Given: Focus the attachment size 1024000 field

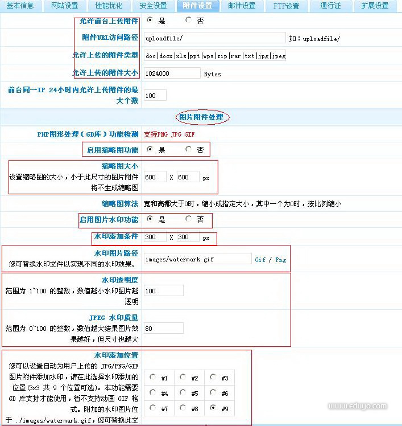Looking at the screenshot, I should tap(172, 73).
